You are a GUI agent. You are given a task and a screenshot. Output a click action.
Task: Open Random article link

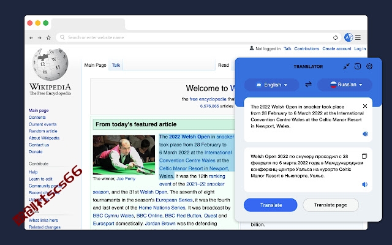point(43,131)
